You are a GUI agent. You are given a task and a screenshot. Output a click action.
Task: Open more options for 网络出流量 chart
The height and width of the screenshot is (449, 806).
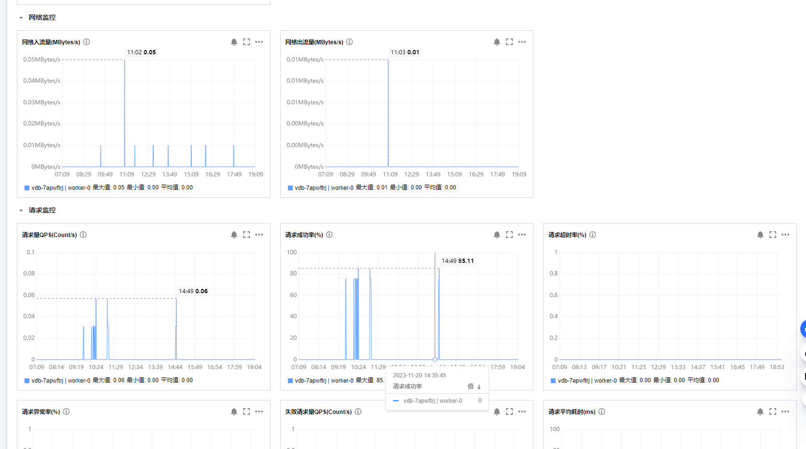522,42
